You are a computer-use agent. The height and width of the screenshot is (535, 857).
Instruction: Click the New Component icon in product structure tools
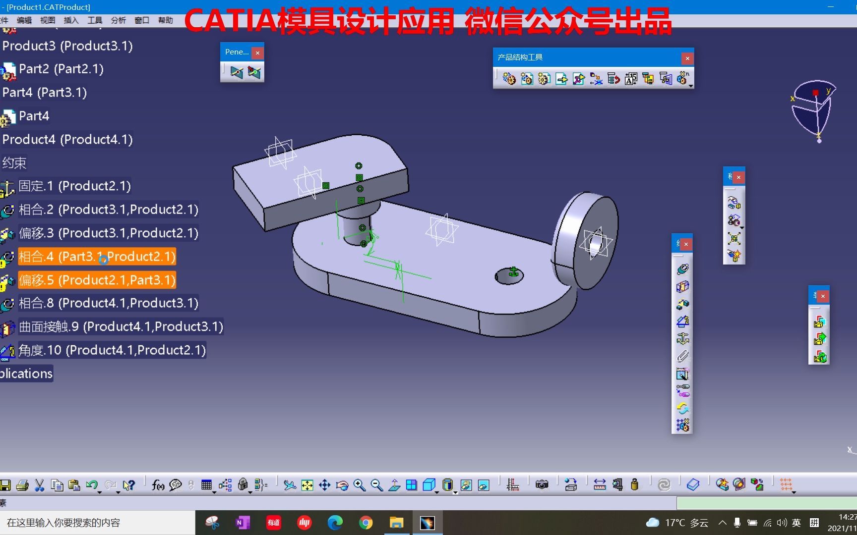click(x=509, y=79)
